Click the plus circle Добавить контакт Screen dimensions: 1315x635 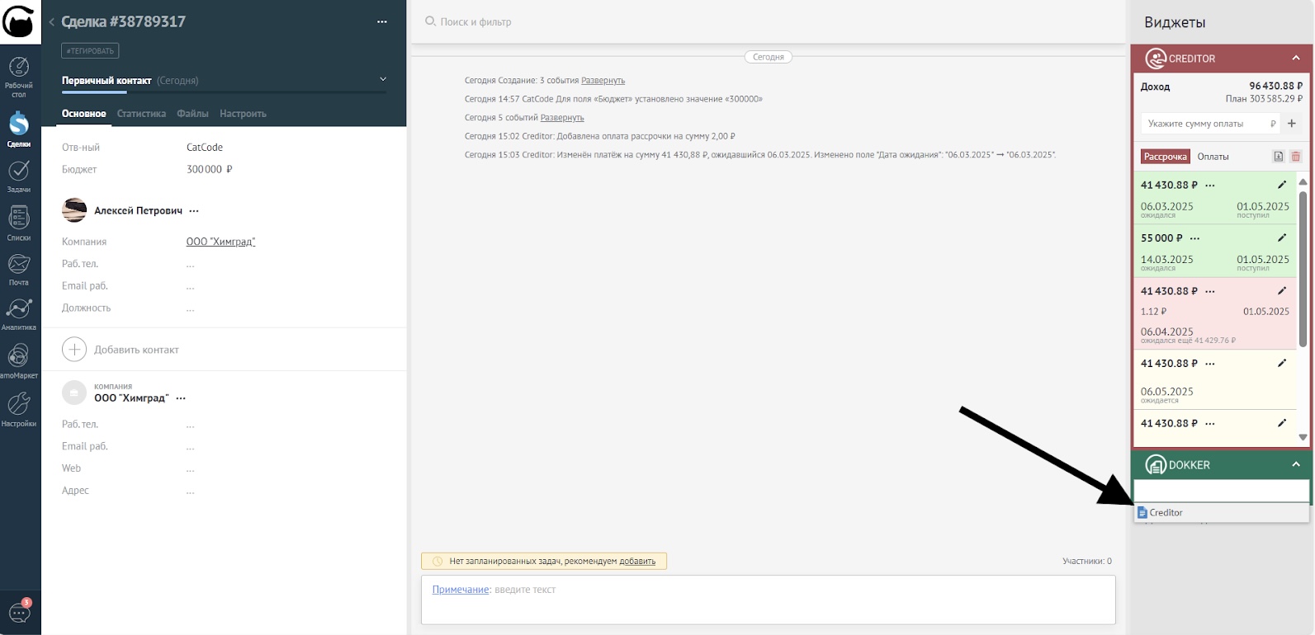click(74, 350)
